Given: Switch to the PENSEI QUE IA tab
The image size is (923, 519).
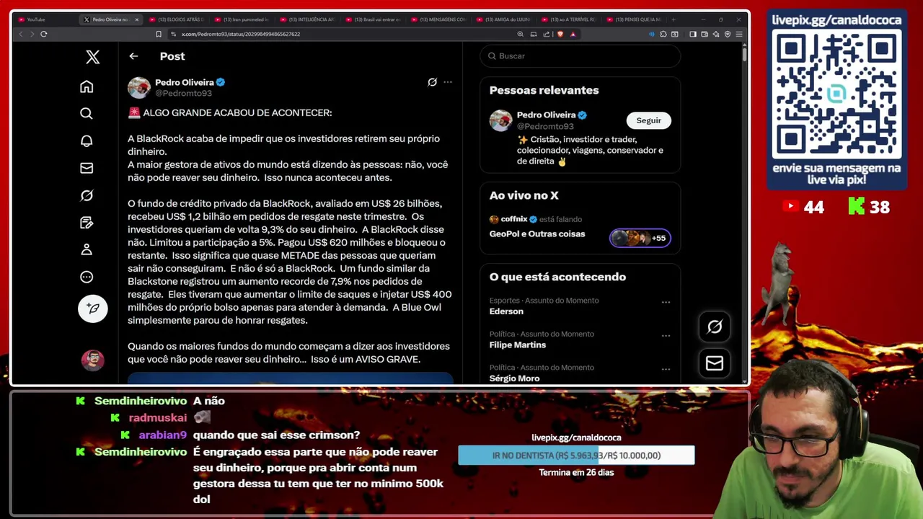Looking at the screenshot, I should point(634,19).
